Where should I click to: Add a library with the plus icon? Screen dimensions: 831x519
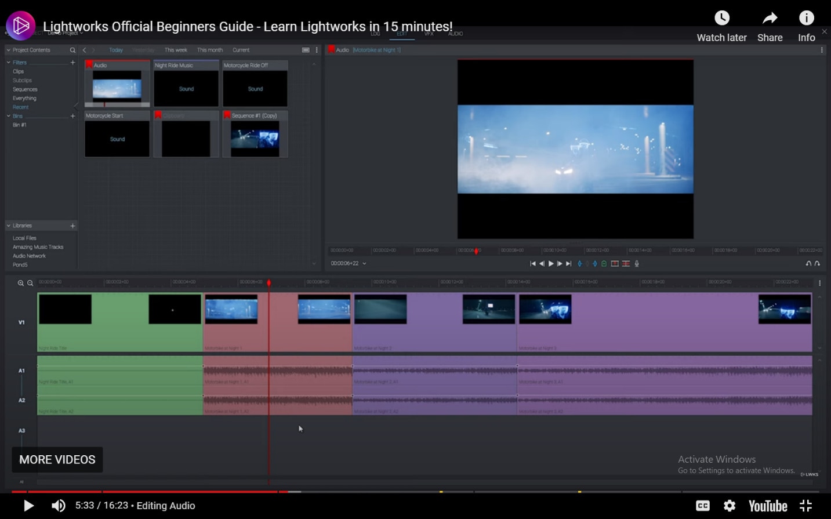click(72, 226)
